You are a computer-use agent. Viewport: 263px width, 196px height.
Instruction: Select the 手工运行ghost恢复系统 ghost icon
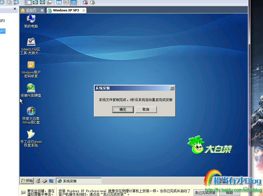tap(31, 138)
